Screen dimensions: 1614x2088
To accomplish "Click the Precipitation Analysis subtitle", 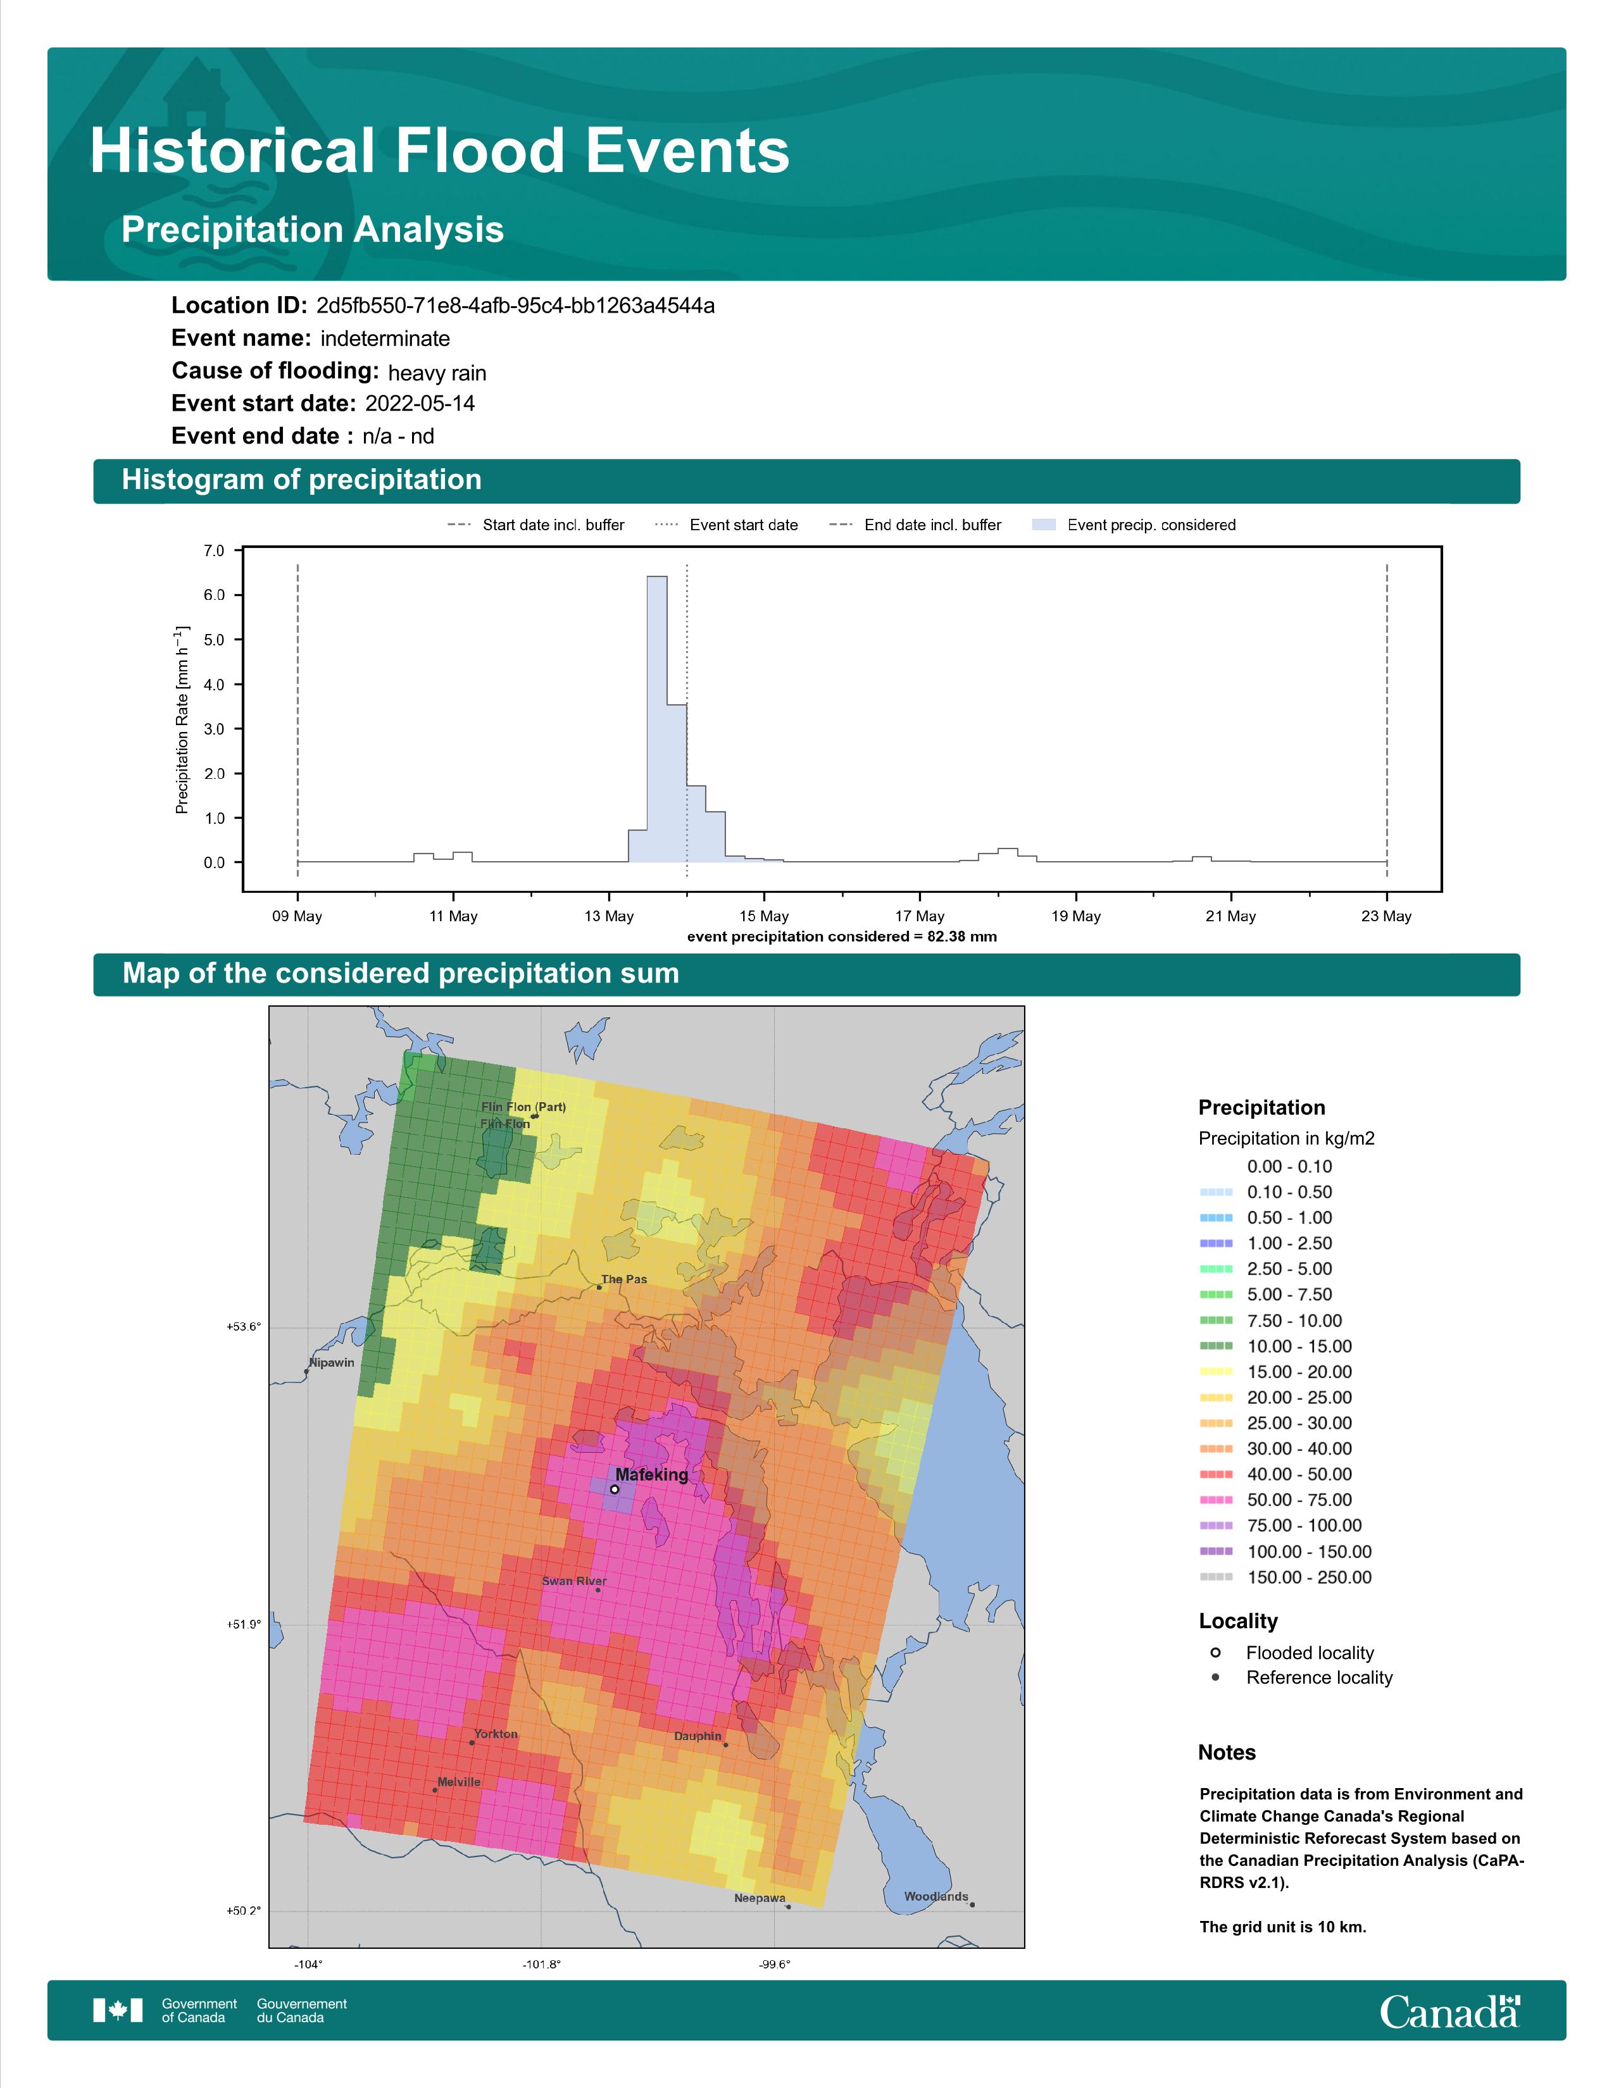I will point(313,230).
